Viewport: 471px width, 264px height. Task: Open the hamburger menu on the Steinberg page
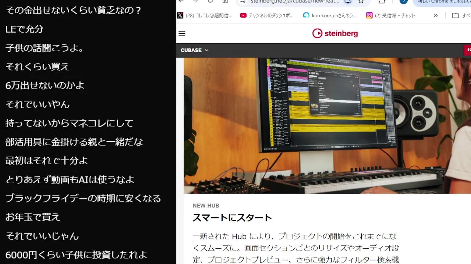point(182,33)
